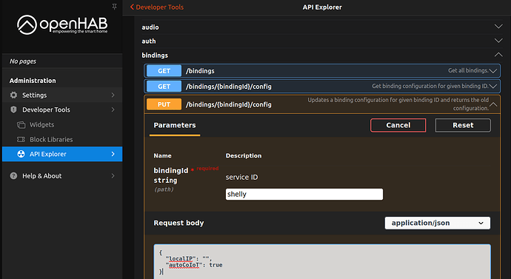
Task: Click the 'No pages' sidebar text
Action: click(23, 61)
